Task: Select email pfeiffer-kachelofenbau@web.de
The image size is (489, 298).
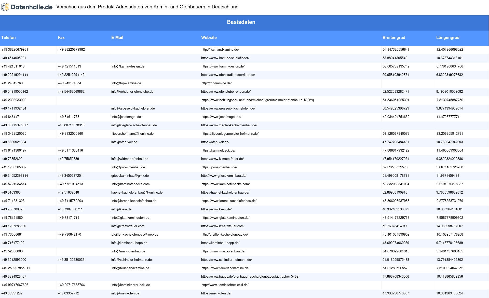Action: coord(135,235)
